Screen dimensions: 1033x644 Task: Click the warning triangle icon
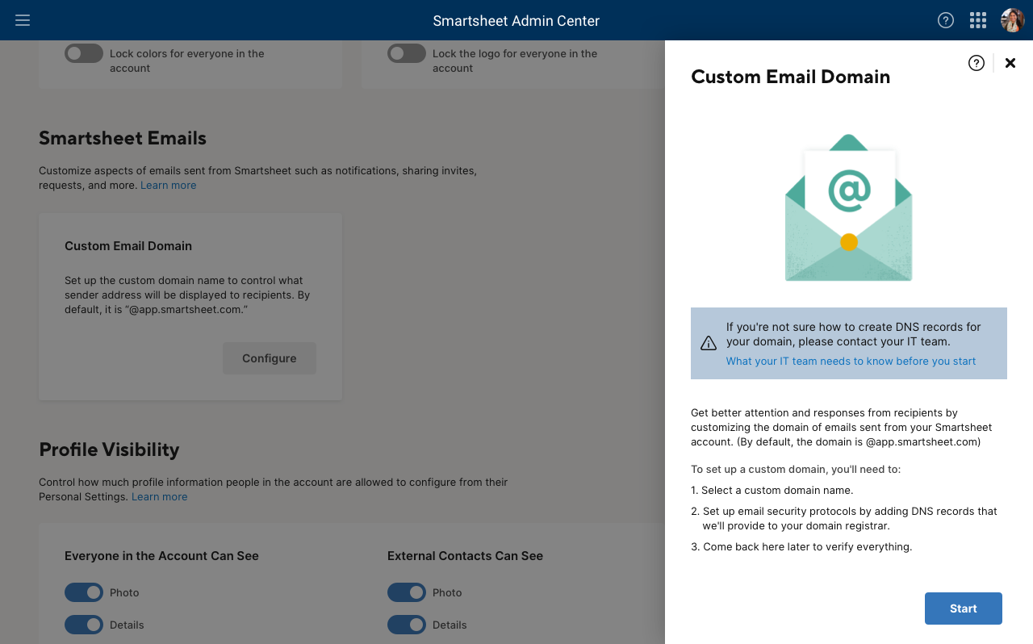[x=709, y=343]
